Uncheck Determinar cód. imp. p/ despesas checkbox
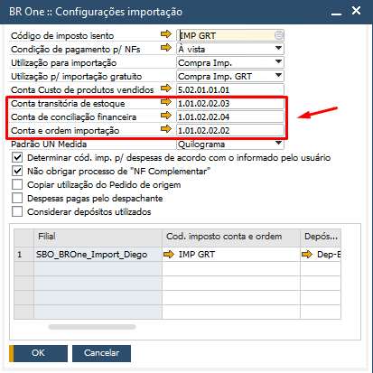The image size is (373, 373). (x=17, y=157)
